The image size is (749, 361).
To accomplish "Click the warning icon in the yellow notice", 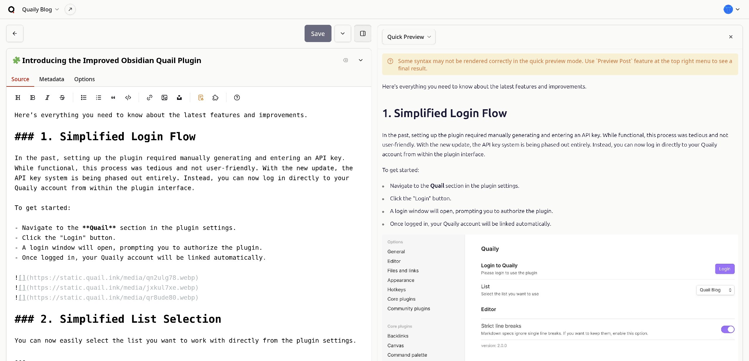I will [x=390, y=61].
